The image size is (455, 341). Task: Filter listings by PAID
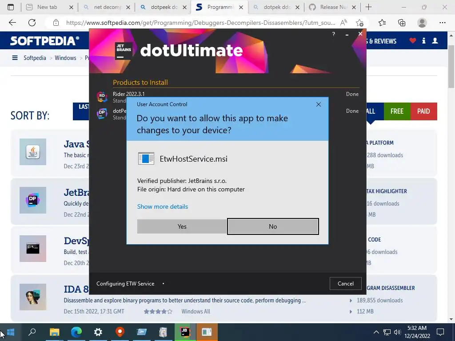tap(423, 111)
